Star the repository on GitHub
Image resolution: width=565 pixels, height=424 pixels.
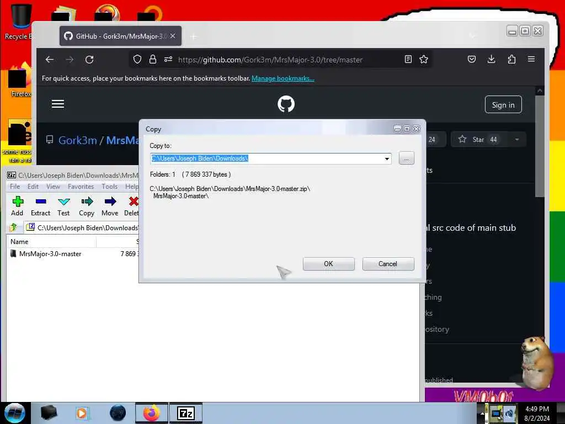point(479,140)
